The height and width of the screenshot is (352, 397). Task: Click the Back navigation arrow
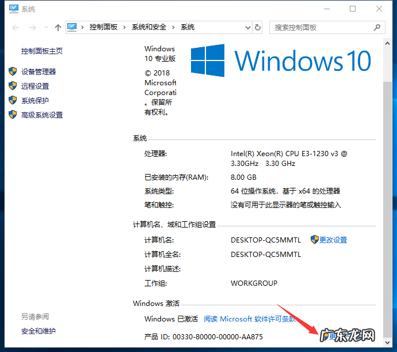pos(16,28)
